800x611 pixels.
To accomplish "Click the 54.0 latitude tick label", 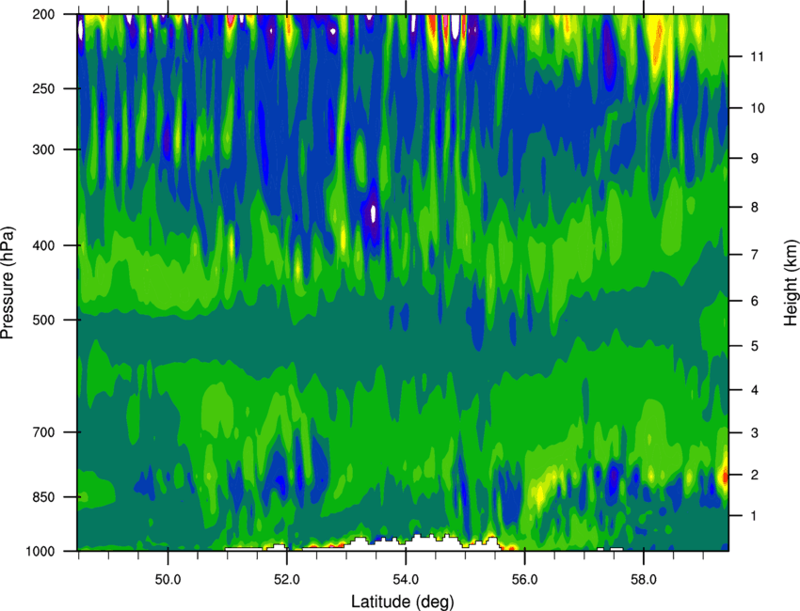I will (407, 579).
